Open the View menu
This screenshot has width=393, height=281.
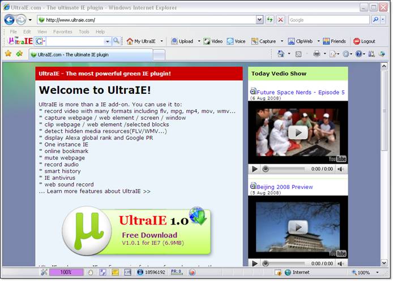(x=42, y=32)
